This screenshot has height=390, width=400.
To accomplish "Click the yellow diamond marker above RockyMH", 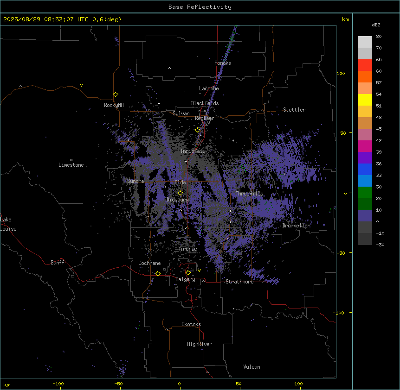I will tap(116, 94).
